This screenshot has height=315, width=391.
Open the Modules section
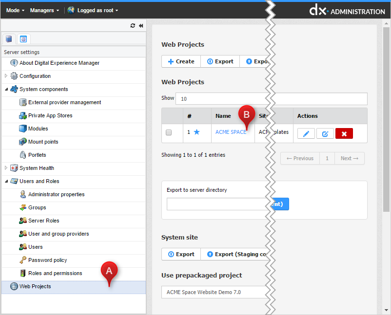(x=38, y=129)
